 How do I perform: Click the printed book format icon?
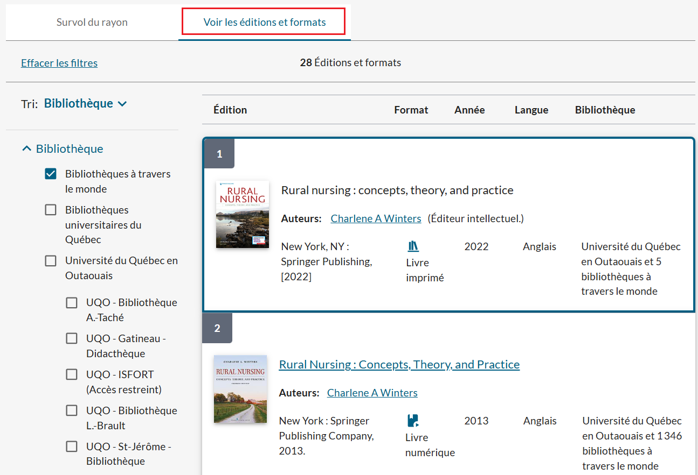click(413, 246)
